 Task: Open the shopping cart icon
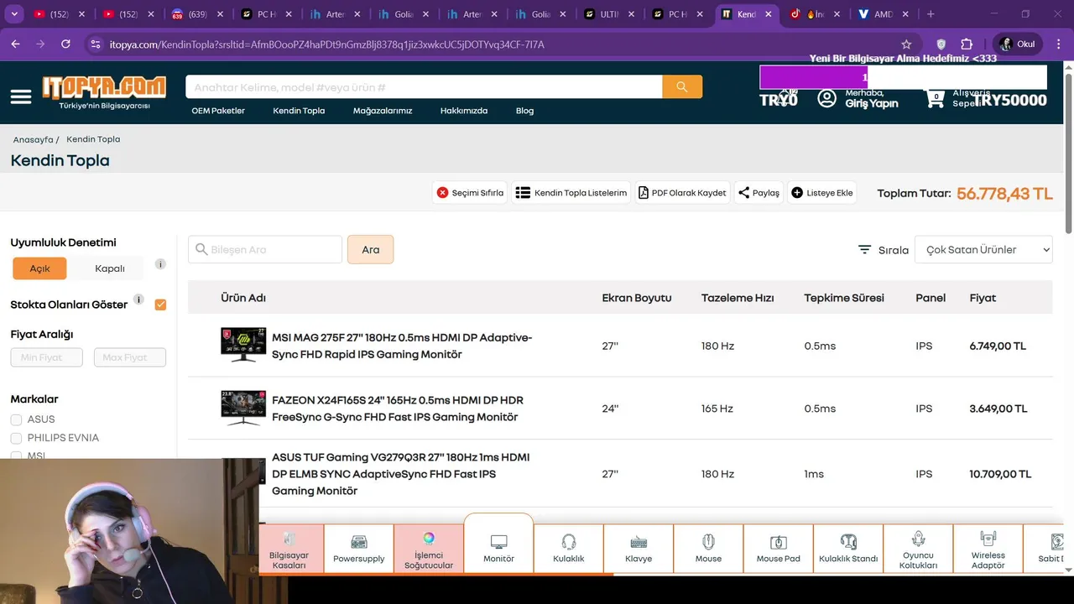coord(935,98)
